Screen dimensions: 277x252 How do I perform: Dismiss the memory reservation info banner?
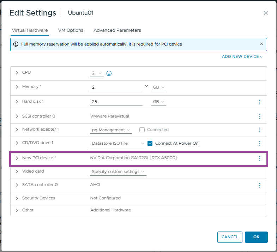pos(261,44)
